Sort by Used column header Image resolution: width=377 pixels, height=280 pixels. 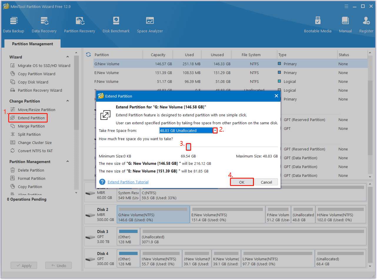pyautogui.click(x=189, y=55)
